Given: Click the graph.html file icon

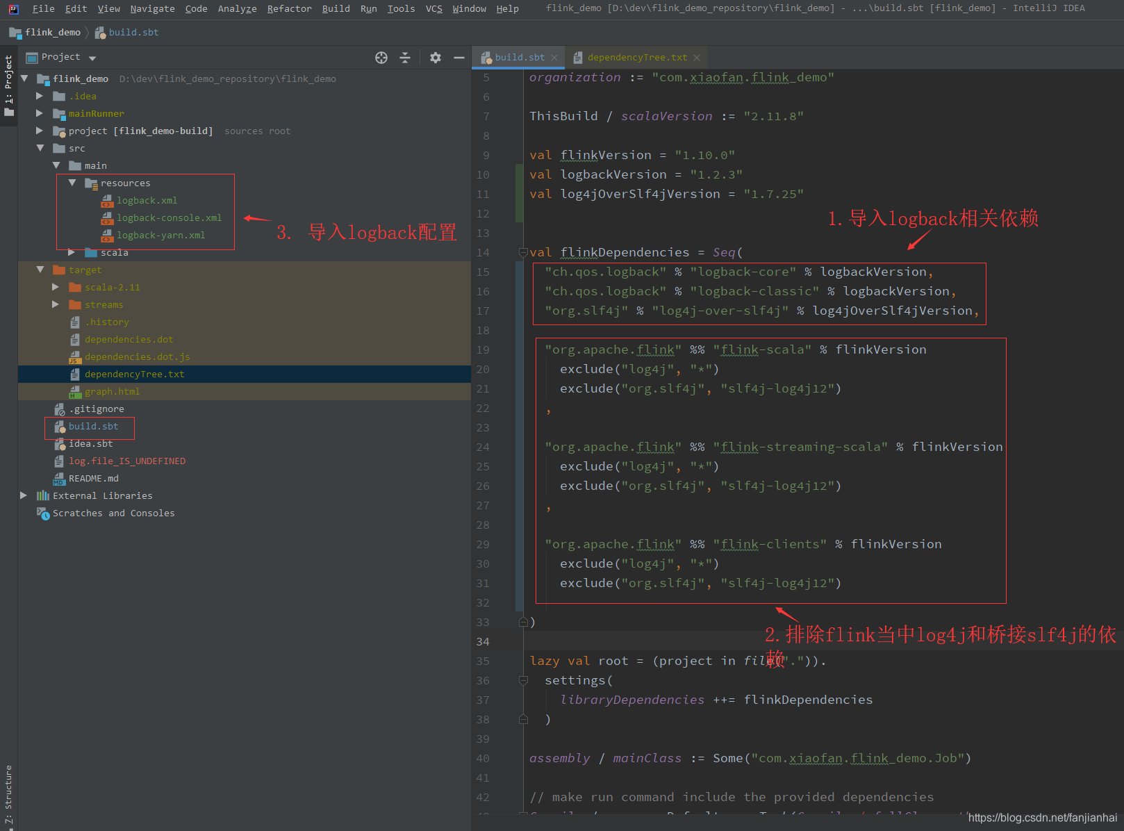Looking at the screenshot, I should point(75,392).
